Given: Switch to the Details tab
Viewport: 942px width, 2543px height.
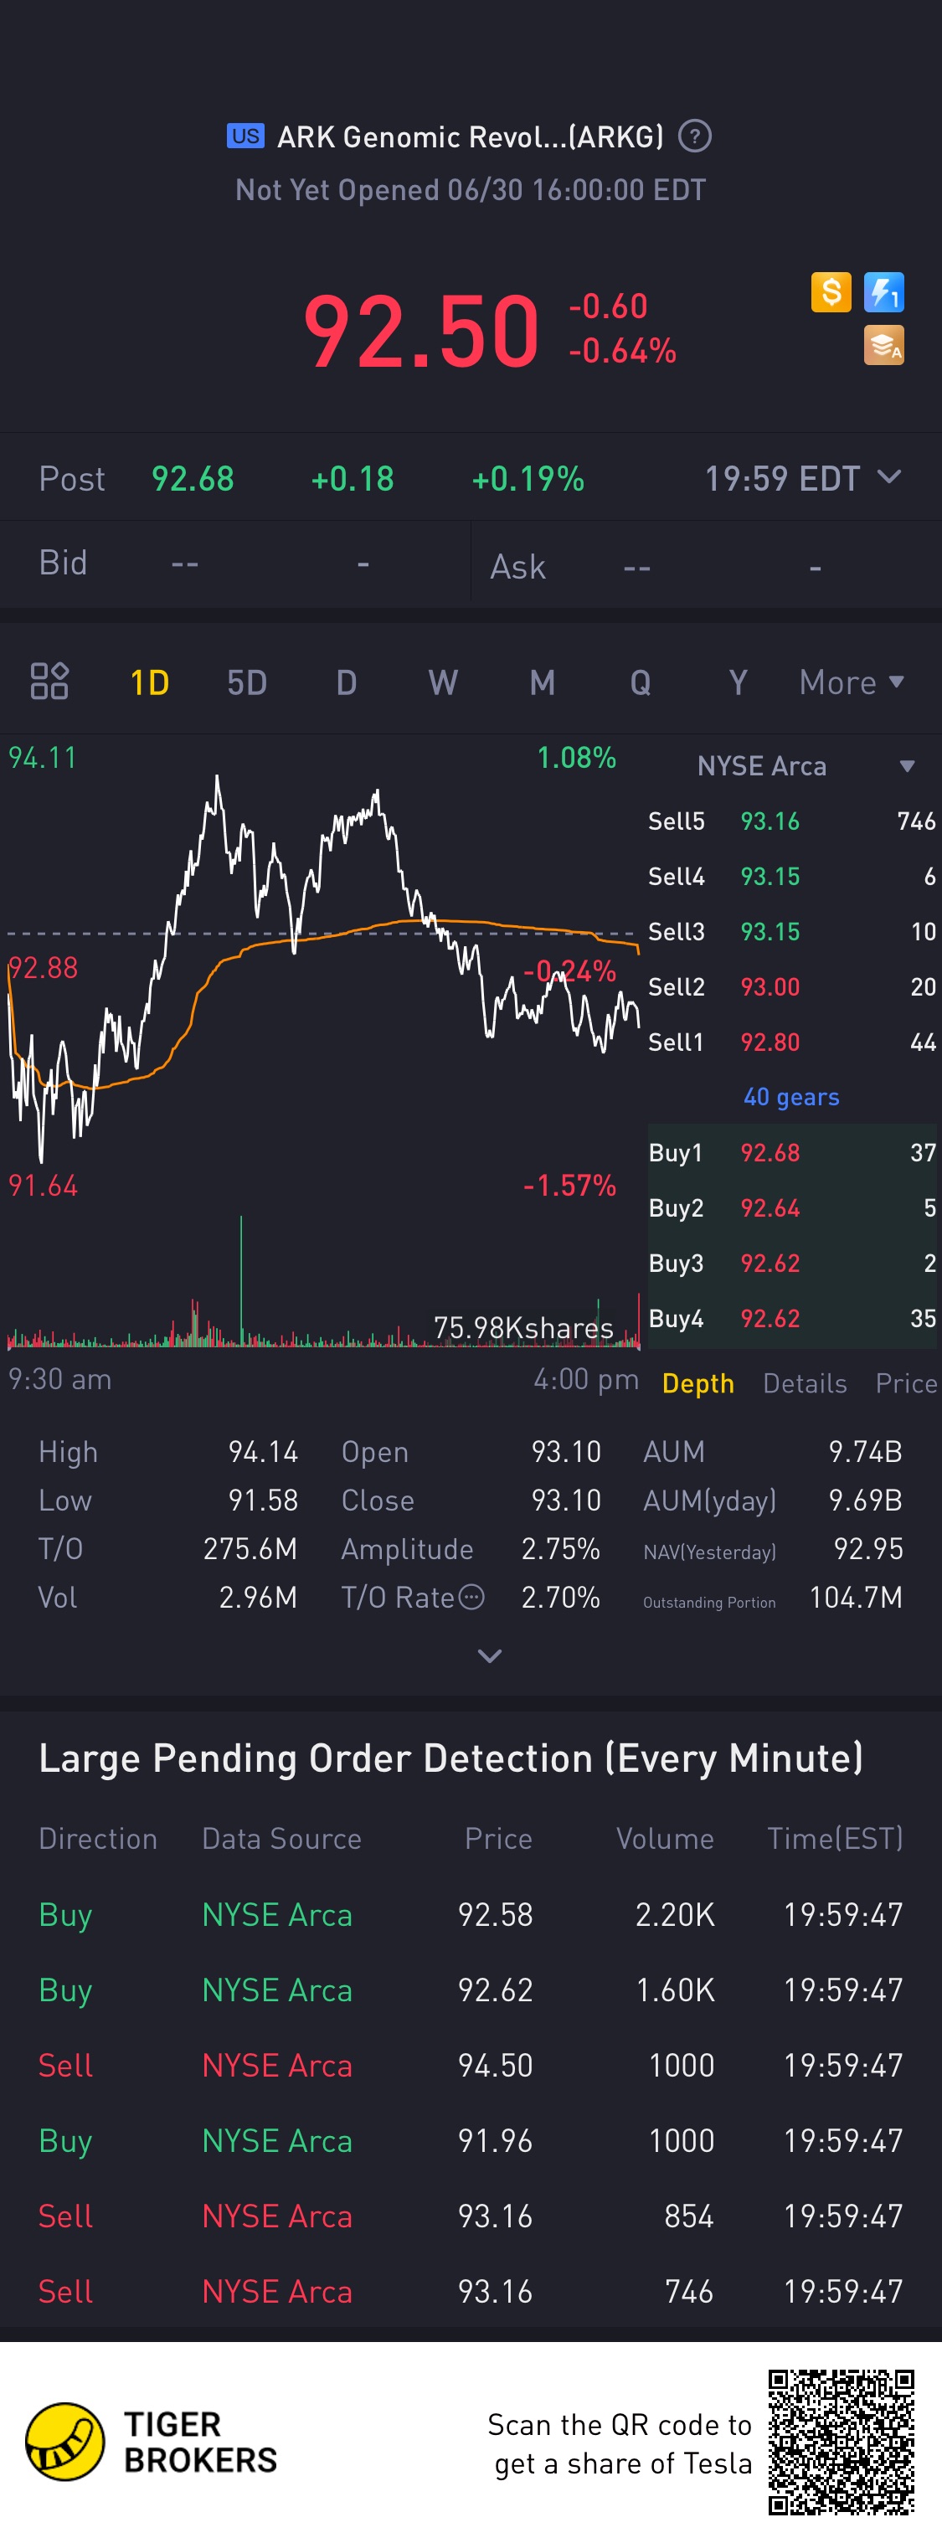Looking at the screenshot, I should (805, 1383).
